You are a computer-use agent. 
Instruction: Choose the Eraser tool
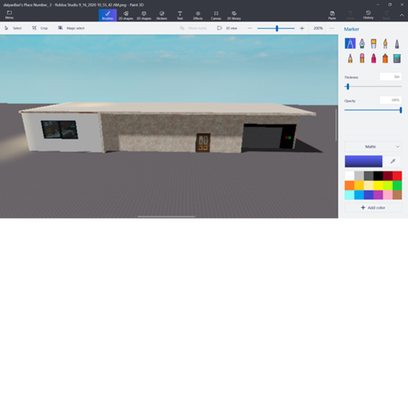(362, 58)
